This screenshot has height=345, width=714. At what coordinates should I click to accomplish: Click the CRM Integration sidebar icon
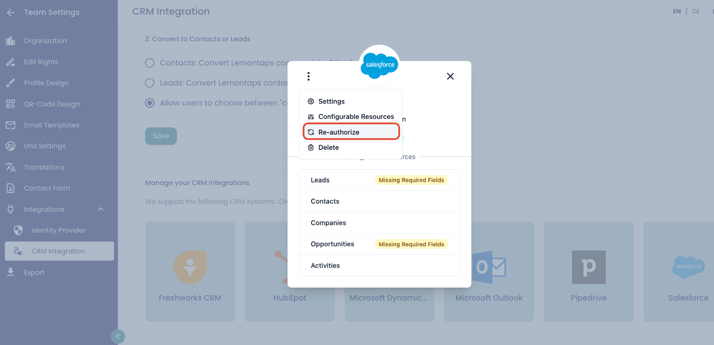click(x=18, y=251)
